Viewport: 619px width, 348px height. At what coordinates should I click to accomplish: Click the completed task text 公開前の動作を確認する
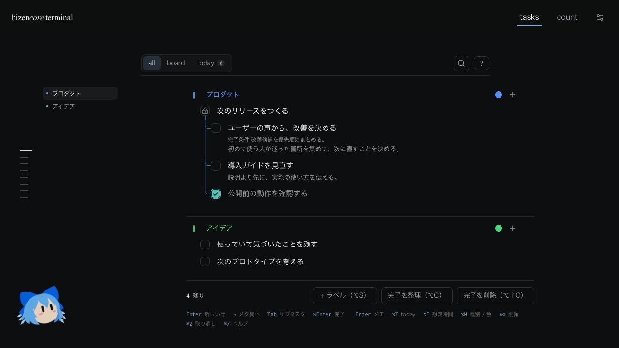pos(267,194)
